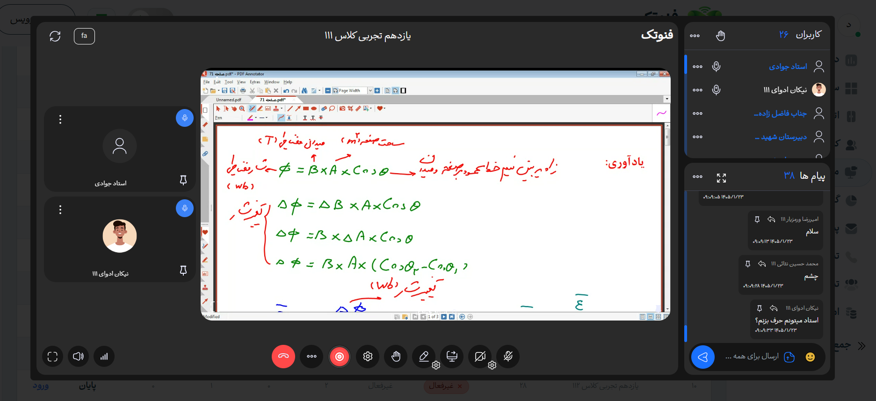The image size is (876, 401).
Task: Select the Marker highlighter tool
Action: [260, 109]
